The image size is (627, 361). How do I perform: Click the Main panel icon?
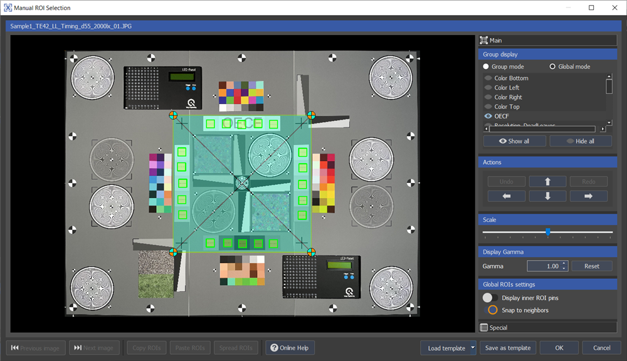(484, 40)
